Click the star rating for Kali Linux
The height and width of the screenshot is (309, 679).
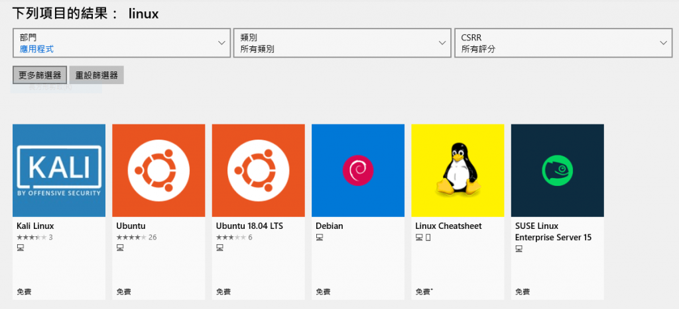31,238
